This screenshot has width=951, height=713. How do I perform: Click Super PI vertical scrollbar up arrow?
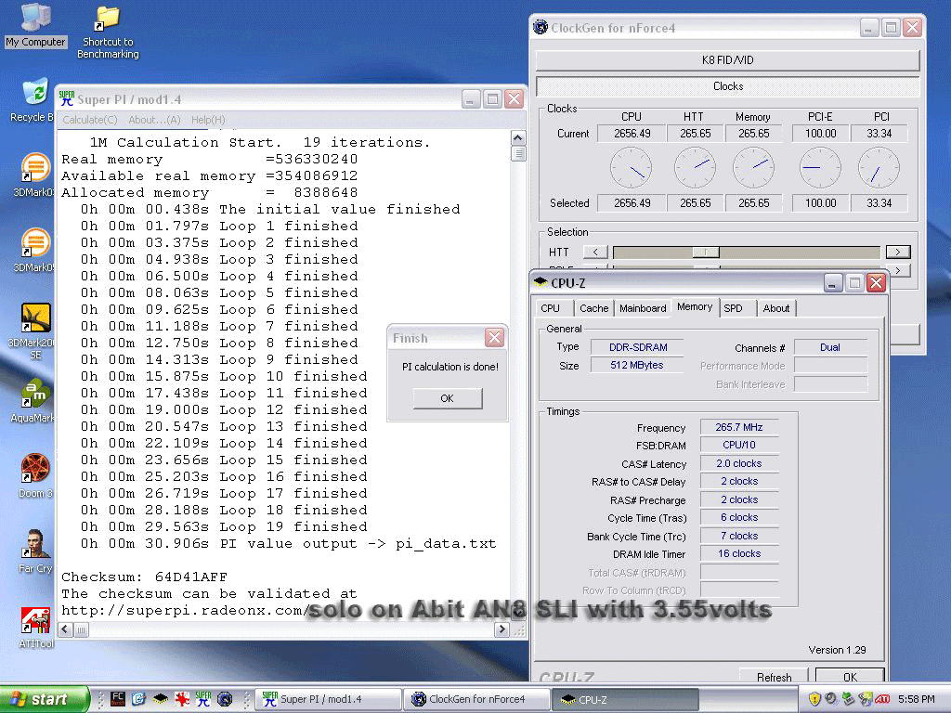(x=518, y=138)
